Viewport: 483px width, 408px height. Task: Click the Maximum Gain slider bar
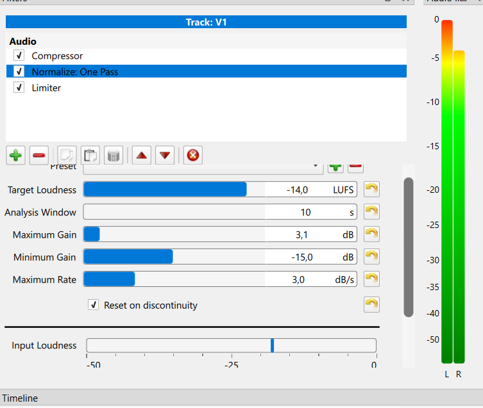pyautogui.click(x=173, y=234)
